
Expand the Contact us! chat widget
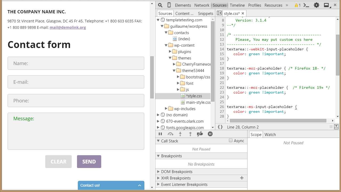(111, 185)
